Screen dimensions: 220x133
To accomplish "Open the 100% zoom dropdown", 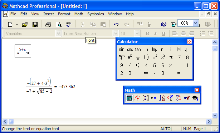I will coord(195,23).
